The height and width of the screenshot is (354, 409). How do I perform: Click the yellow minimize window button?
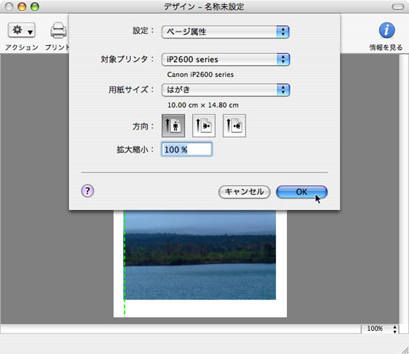pyautogui.click(x=22, y=6)
